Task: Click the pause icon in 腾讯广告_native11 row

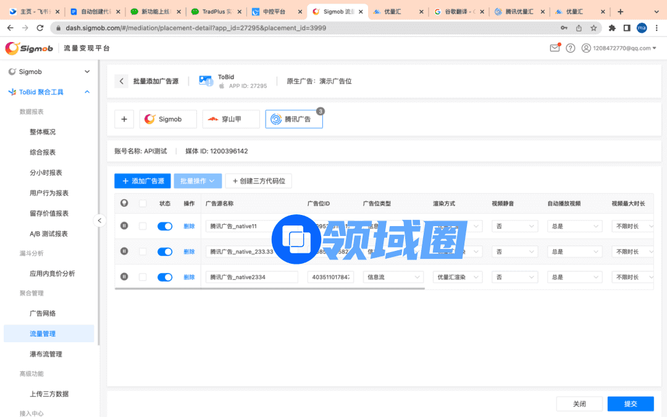Action: pos(124,226)
